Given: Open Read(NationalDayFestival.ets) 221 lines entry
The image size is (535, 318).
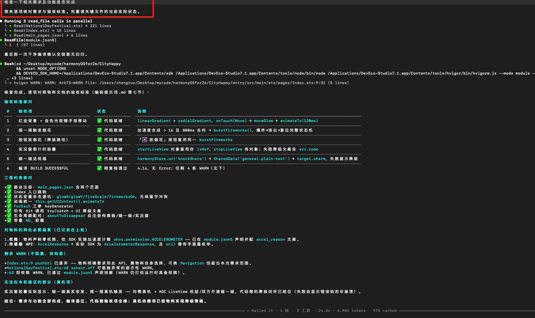Looking at the screenshot, I should [x=63, y=26].
